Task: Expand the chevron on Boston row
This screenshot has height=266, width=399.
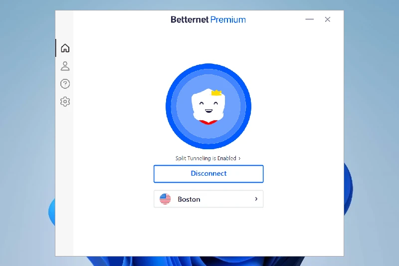Action: point(256,199)
